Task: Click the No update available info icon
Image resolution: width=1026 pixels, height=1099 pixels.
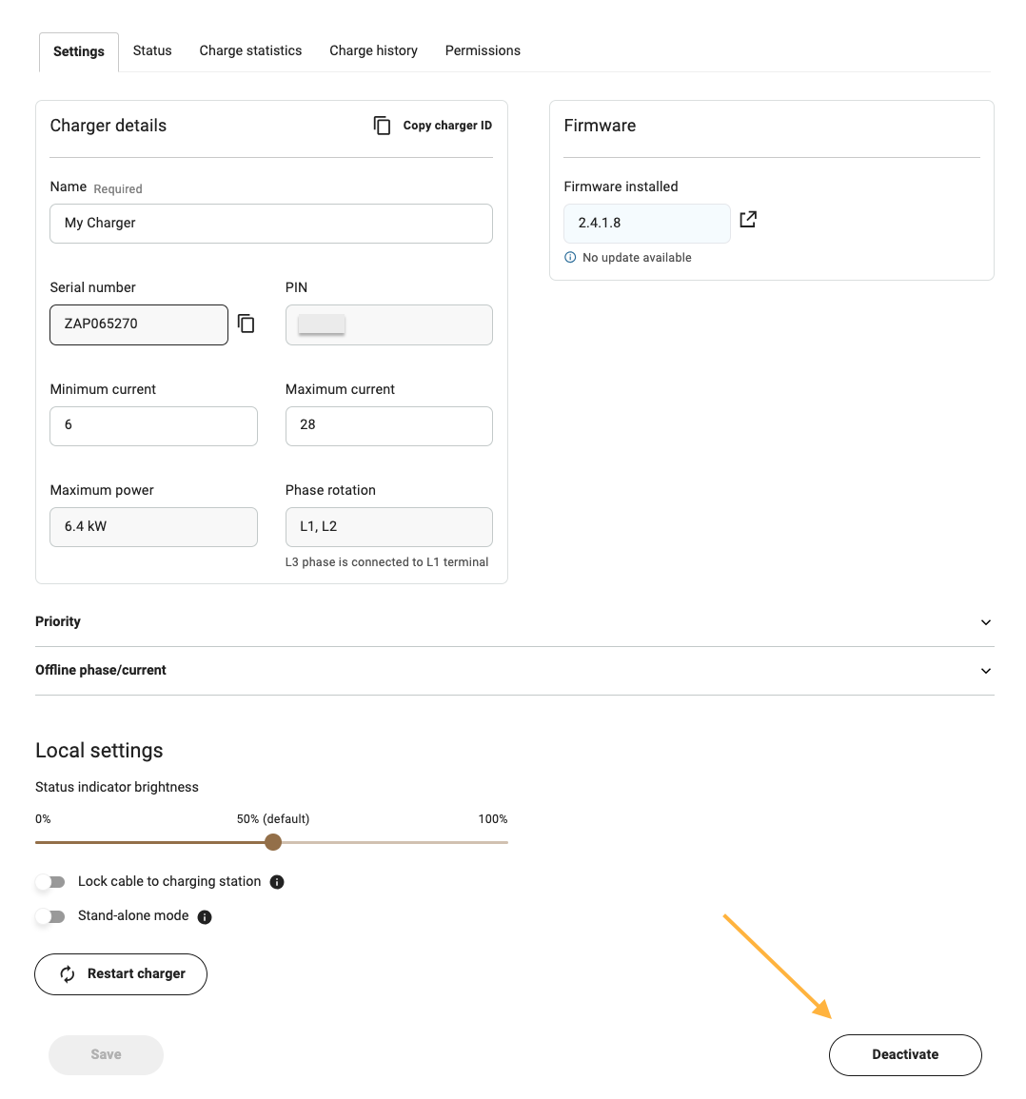Action: tap(570, 258)
